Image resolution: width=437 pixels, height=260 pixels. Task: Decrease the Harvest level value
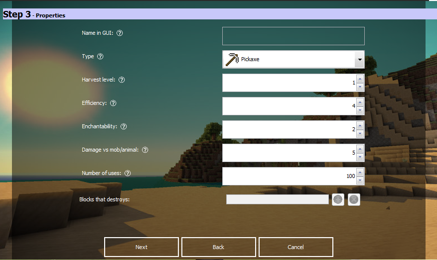tap(360, 87)
